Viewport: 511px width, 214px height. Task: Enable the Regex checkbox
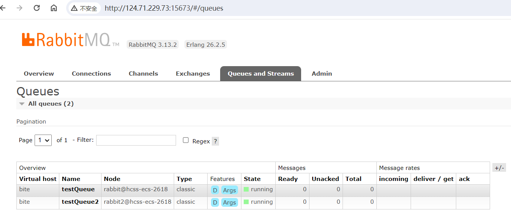[186, 140]
